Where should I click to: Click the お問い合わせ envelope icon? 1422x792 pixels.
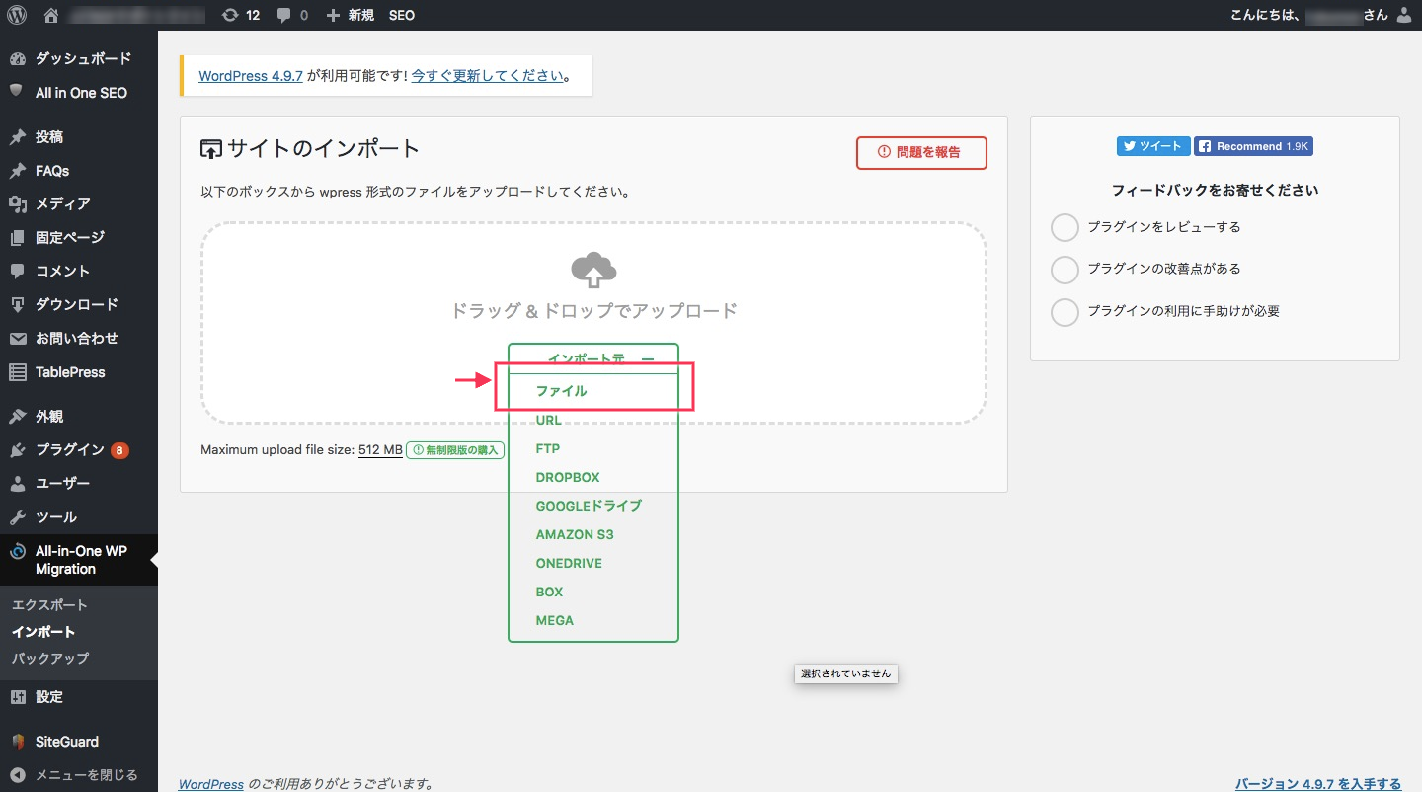coord(17,339)
